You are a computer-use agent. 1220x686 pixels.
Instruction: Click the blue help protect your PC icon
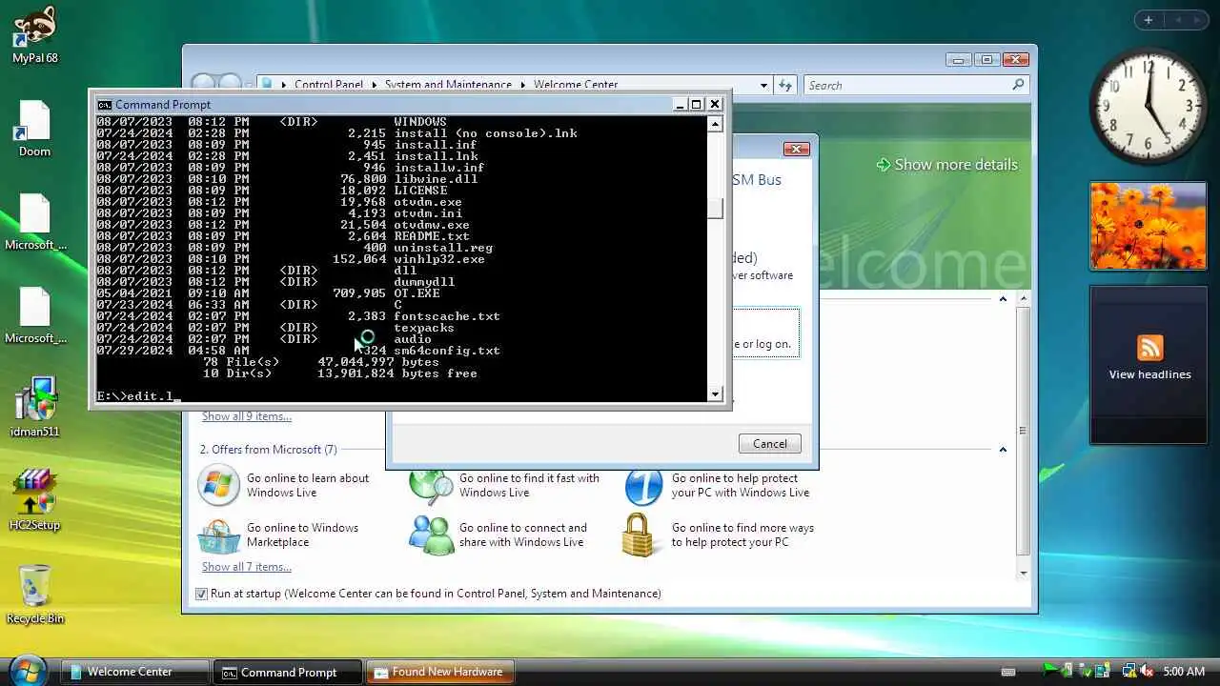(x=642, y=485)
